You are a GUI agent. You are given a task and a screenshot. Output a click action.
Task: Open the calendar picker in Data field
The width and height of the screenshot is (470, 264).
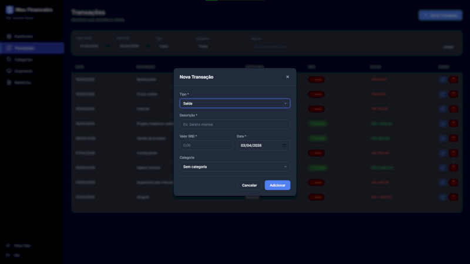pyautogui.click(x=284, y=145)
